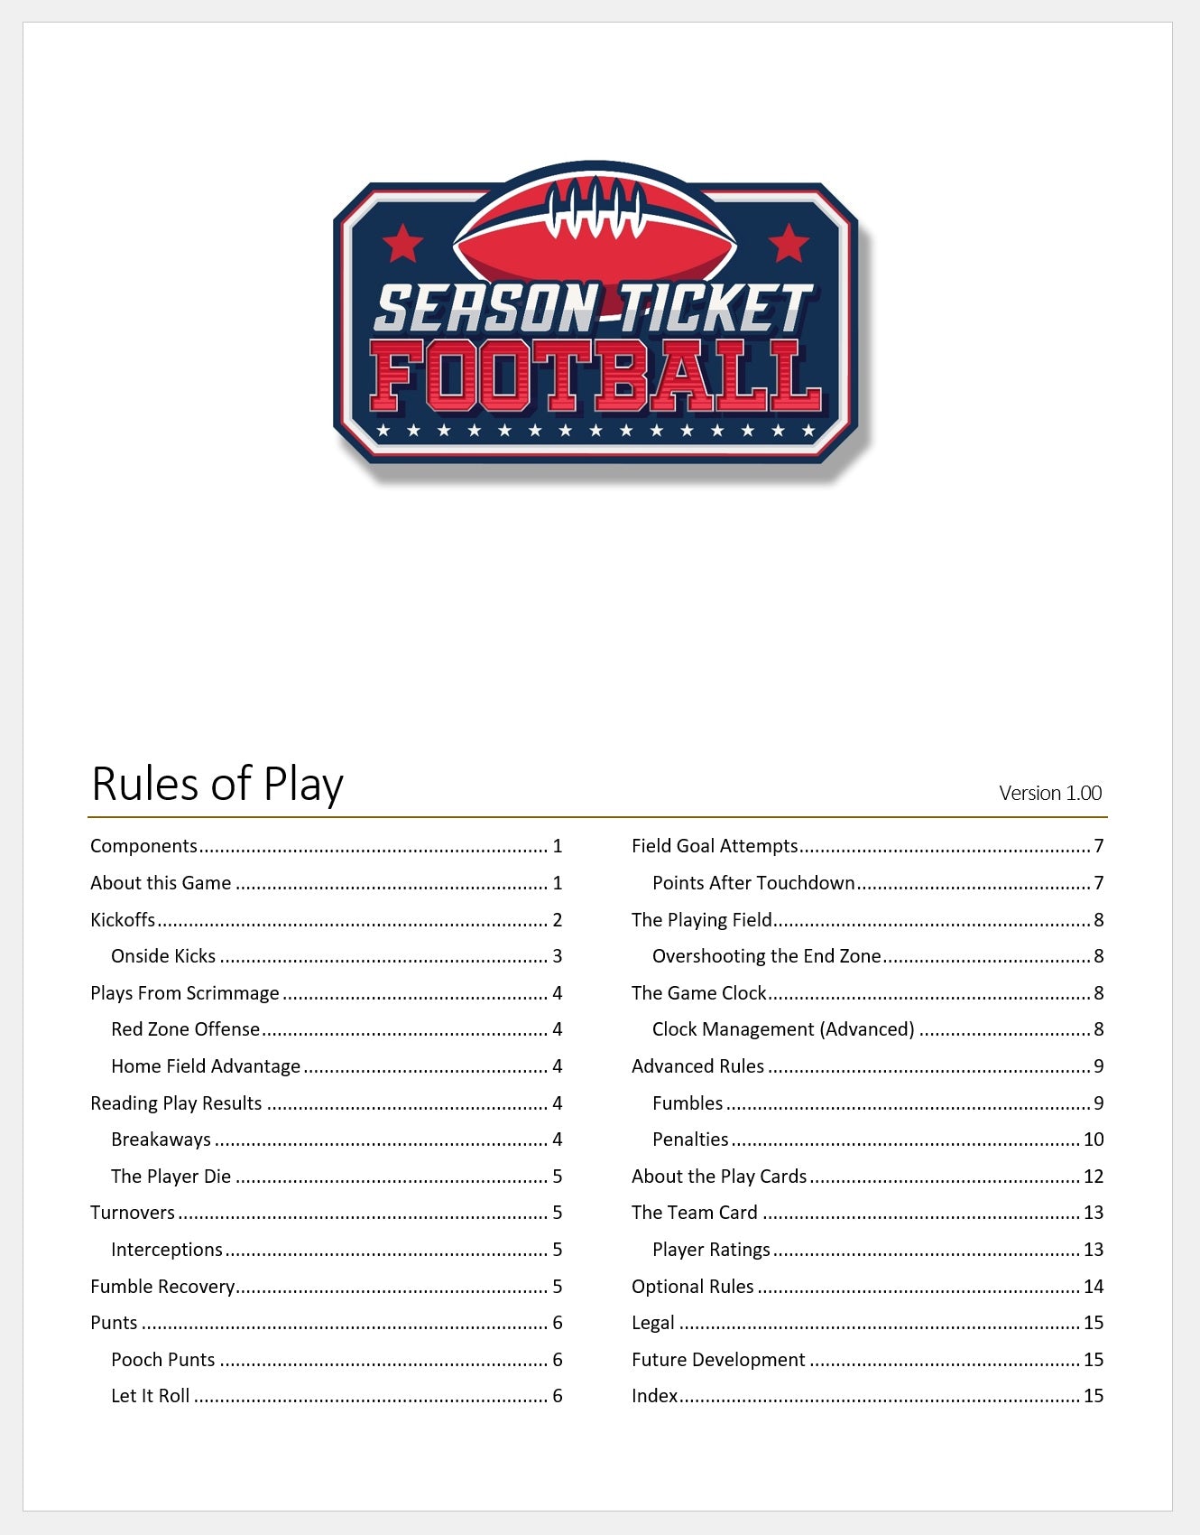Select Clock Management (Advanced) entry
This screenshot has width=1200, height=1535.
pos(783,1029)
